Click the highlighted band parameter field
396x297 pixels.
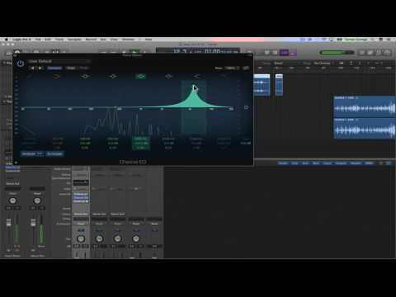point(141,144)
